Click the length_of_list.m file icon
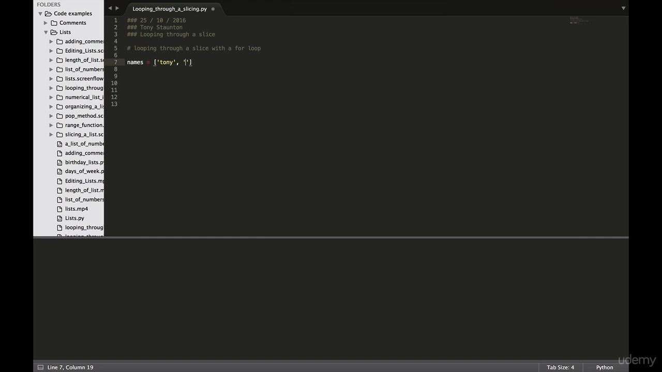 pyautogui.click(x=59, y=190)
